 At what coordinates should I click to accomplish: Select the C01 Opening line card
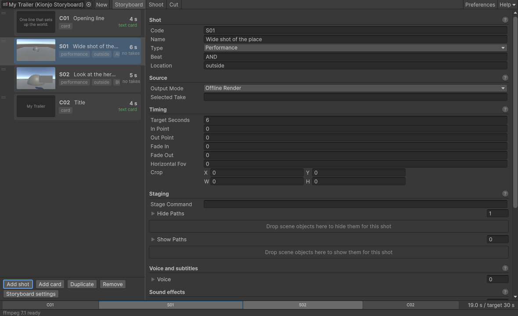click(x=78, y=22)
